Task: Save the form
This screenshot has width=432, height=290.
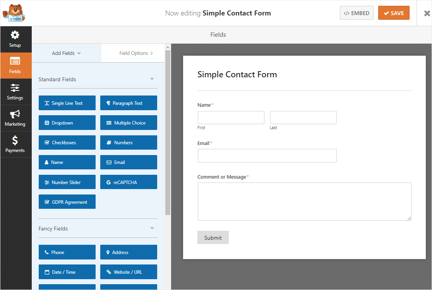Action: [x=394, y=13]
